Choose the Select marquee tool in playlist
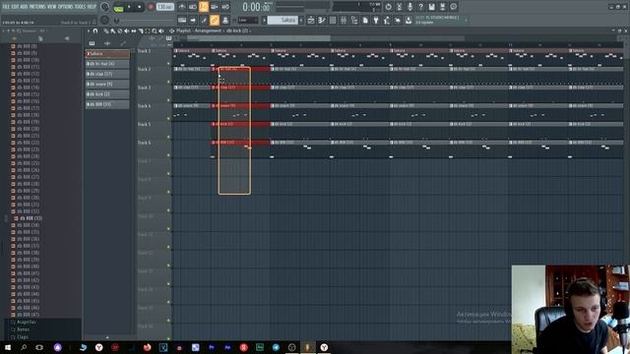Viewport: 630px width, 354px height. [x=148, y=30]
